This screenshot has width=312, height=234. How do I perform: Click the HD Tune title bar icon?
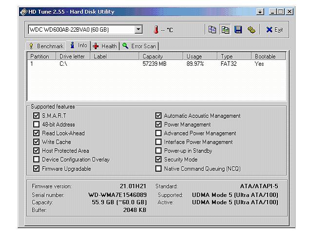(x=23, y=12)
